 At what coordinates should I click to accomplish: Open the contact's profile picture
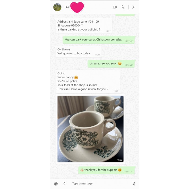[x=57, y=7]
